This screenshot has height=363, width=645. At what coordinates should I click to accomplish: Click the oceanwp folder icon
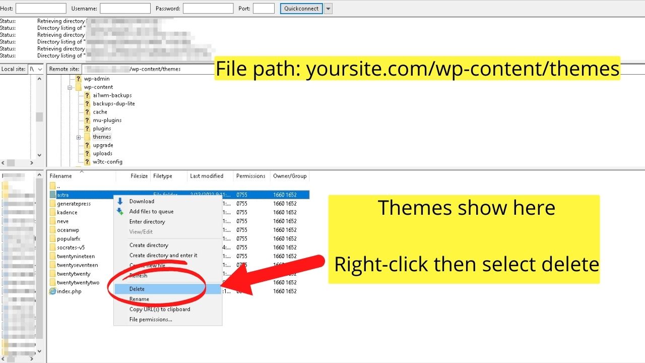tap(52, 230)
